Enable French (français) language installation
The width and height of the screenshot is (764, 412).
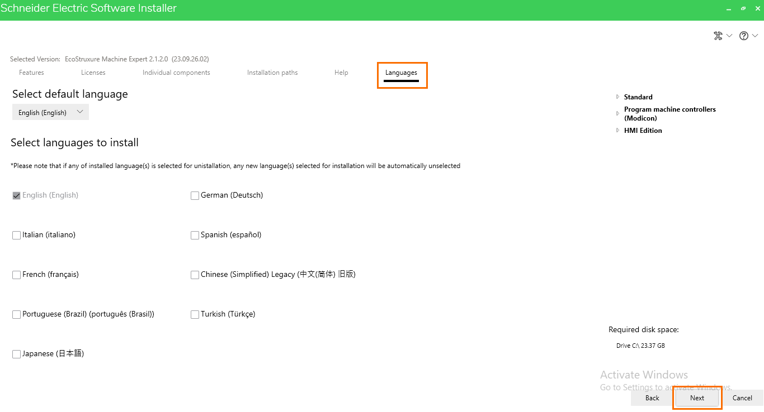(x=16, y=275)
